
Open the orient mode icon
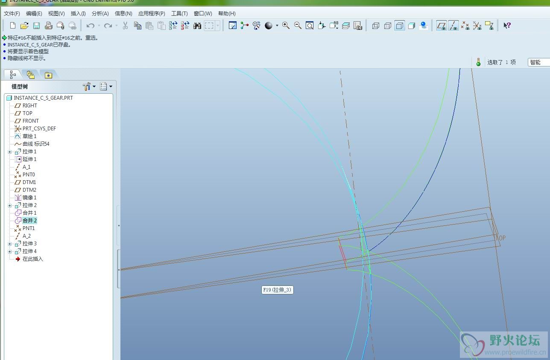coord(256,26)
